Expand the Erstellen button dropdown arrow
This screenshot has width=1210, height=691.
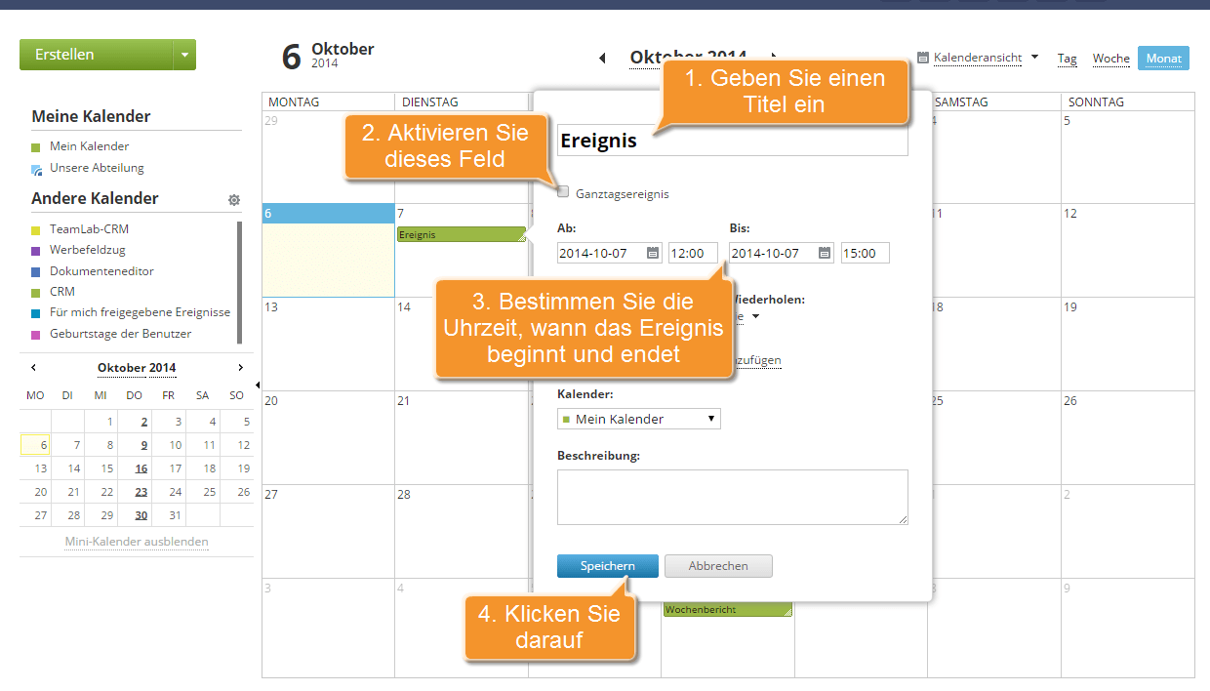[x=184, y=56]
